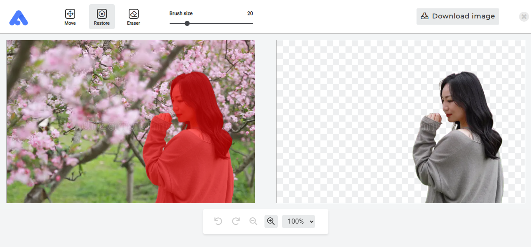
Task: Click the download icon on the Download button
Action: [x=424, y=16]
